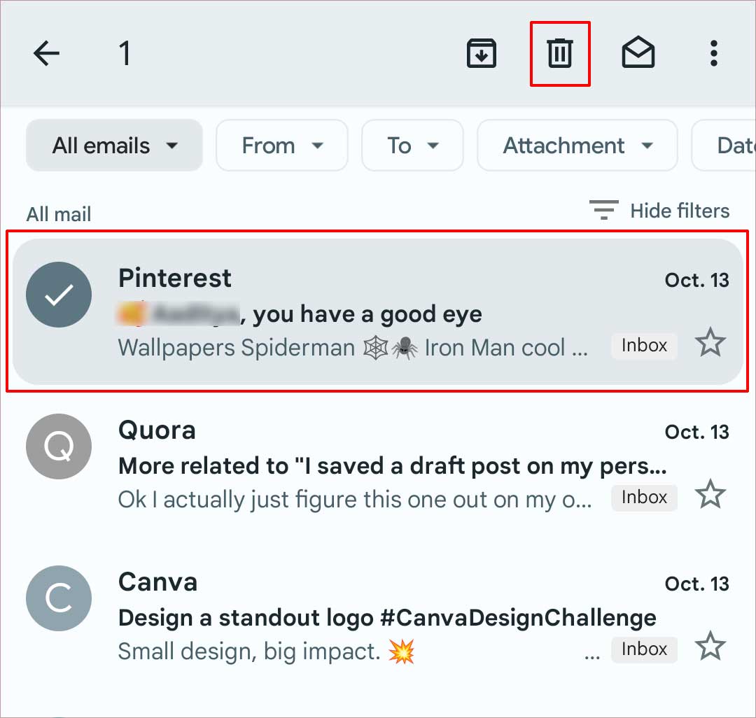Archive the selected email
The width and height of the screenshot is (756, 718).
click(x=481, y=53)
